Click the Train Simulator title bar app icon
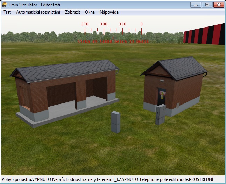 coord(5,5)
